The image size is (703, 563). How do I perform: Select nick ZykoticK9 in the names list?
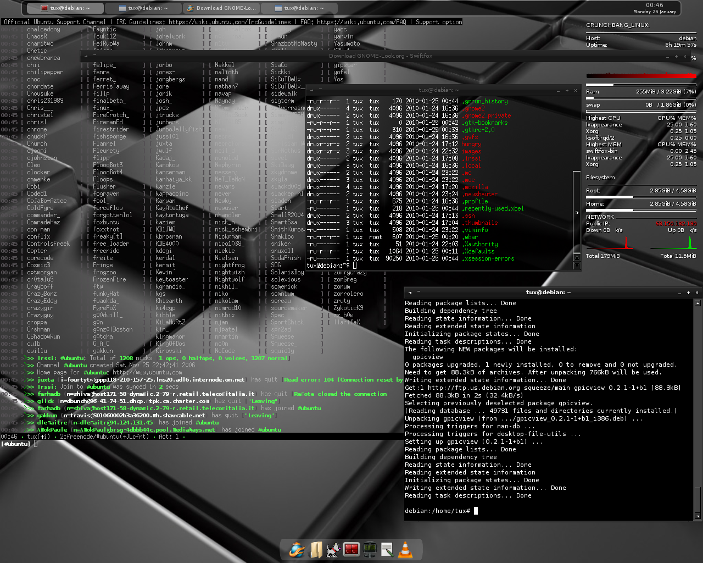pyautogui.click(x=348, y=308)
